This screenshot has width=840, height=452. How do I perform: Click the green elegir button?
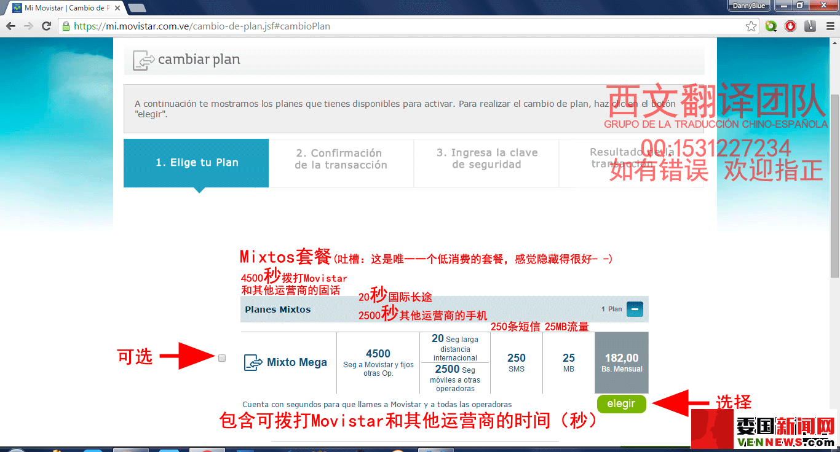pos(621,403)
